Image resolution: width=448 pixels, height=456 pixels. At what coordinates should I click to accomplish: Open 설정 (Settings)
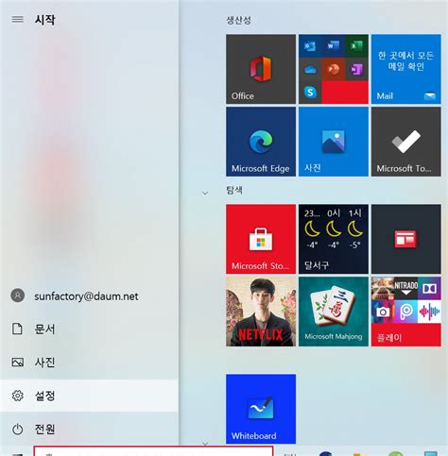click(89, 396)
